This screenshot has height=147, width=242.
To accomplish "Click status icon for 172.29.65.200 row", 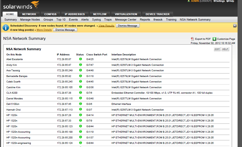I will [80, 137].
